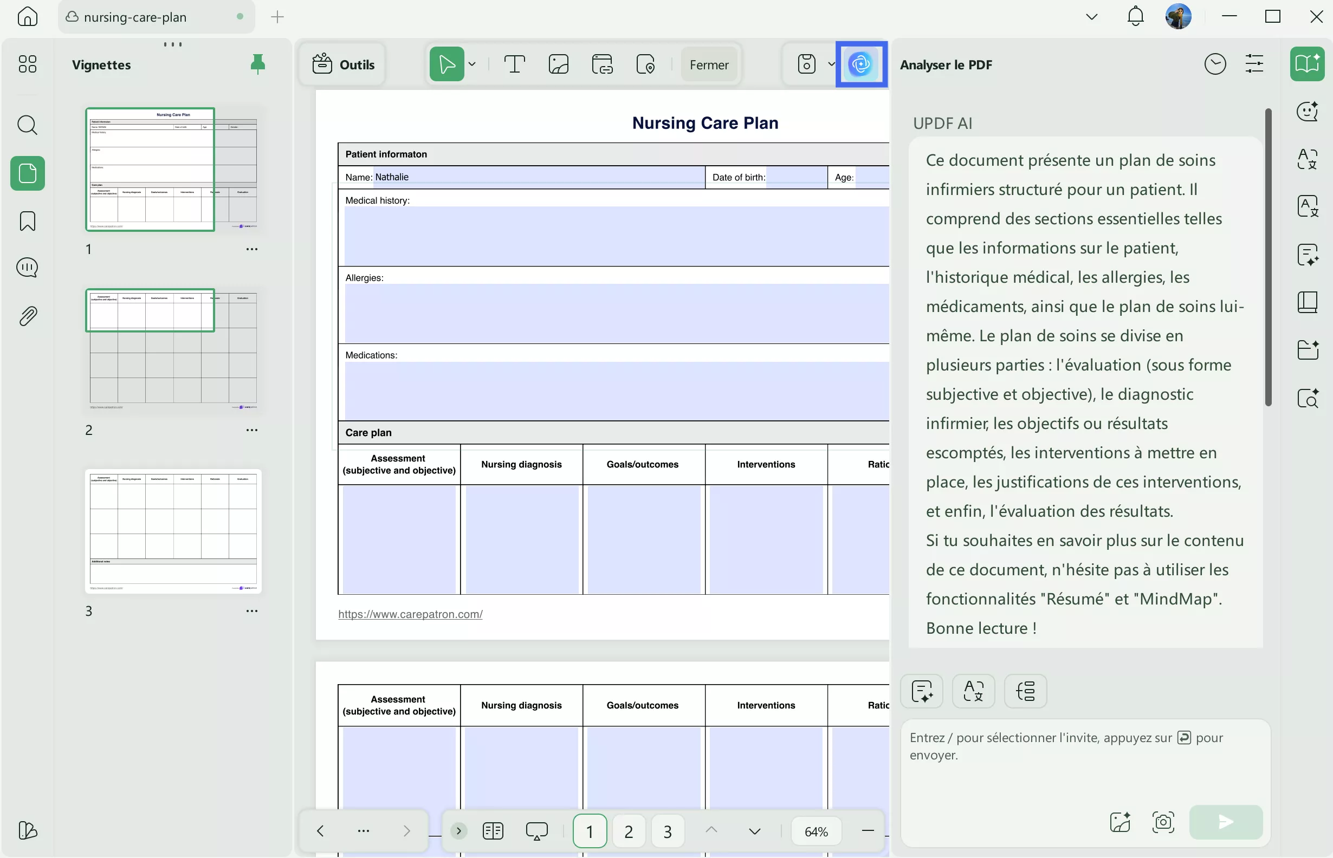The width and height of the screenshot is (1333, 858).
Task: Click the Medical history text field
Action: pos(616,236)
